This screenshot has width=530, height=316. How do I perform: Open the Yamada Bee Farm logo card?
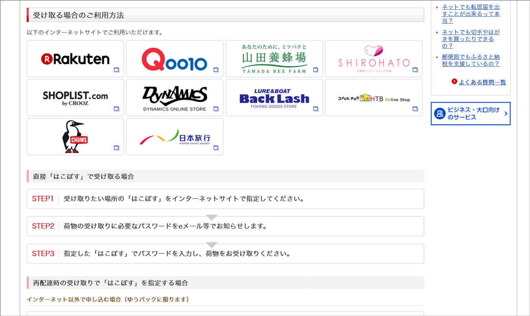click(x=274, y=59)
